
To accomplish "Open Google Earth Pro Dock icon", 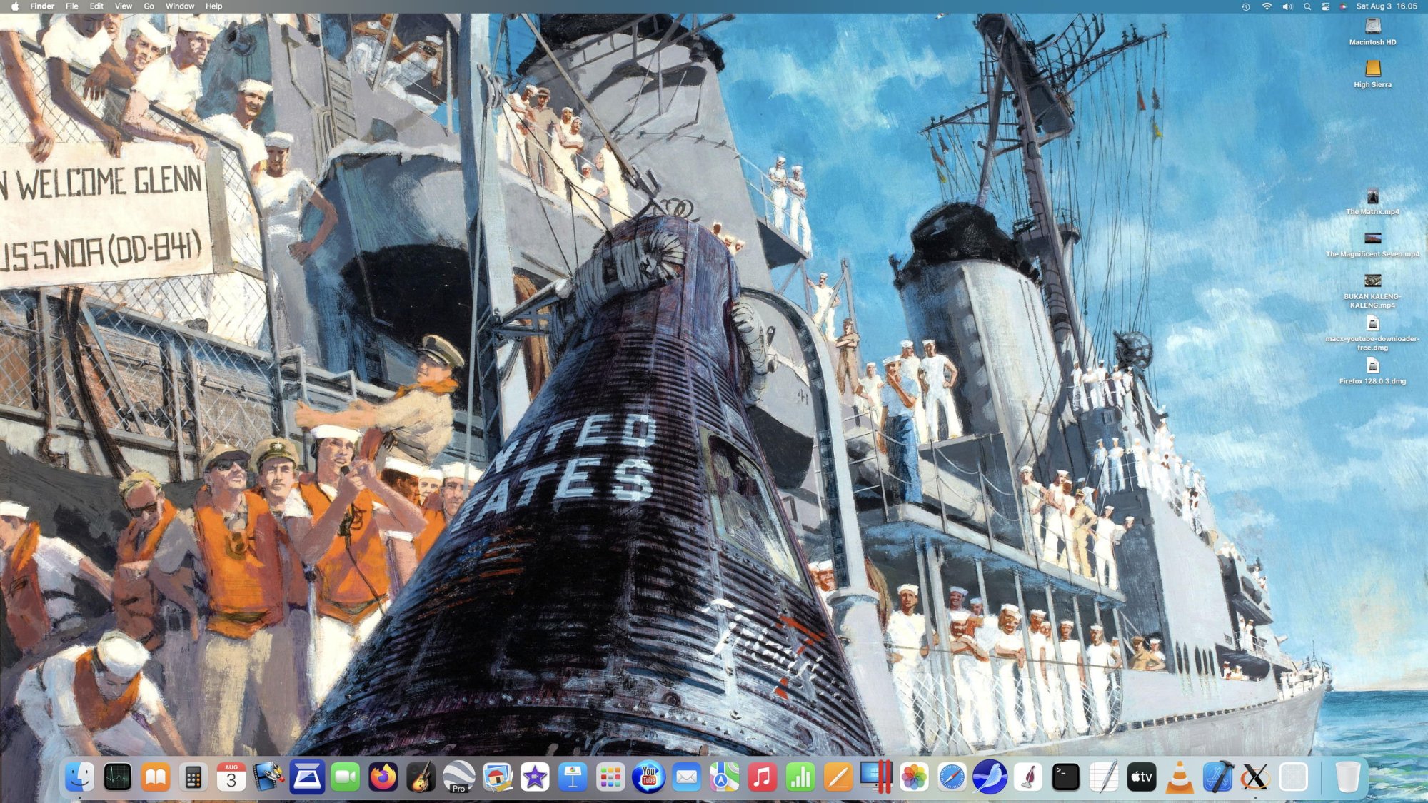I will point(458,777).
